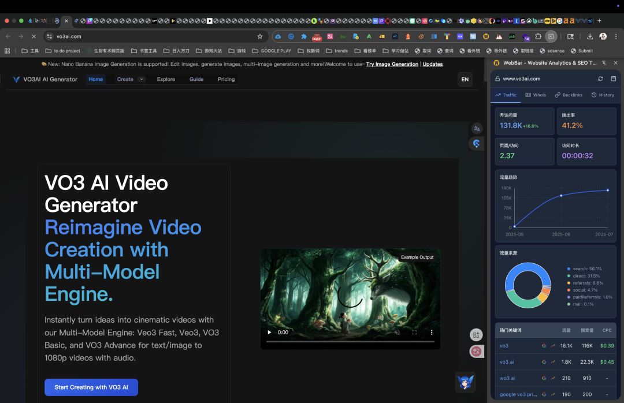The image size is (624, 403).
Task: Open the 'google vo3 pri...' keyword link
Action: pyautogui.click(x=518, y=395)
